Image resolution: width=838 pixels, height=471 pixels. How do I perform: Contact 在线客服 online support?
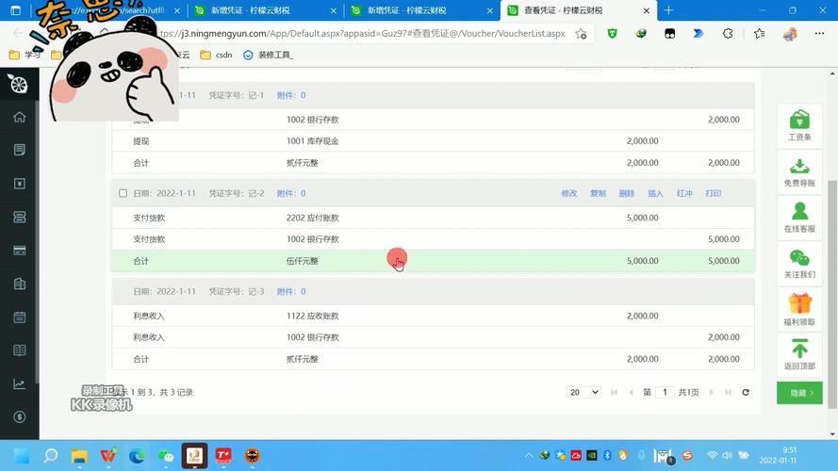pos(799,218)
